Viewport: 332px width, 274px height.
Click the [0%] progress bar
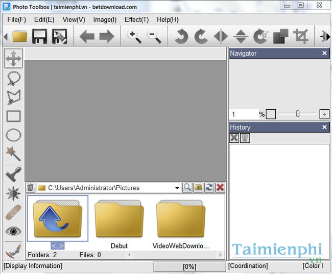tap(189, 266)
